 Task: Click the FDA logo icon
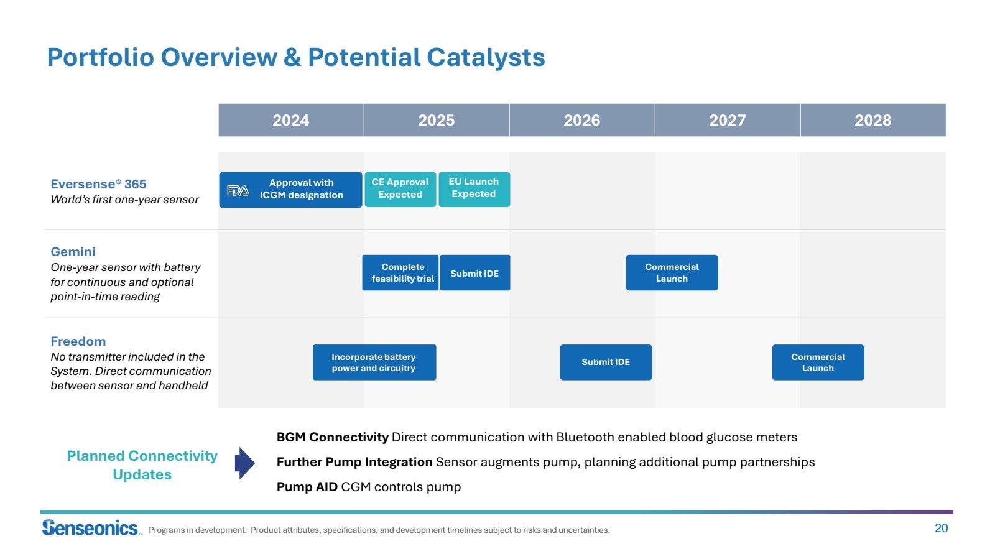[238, 190]
